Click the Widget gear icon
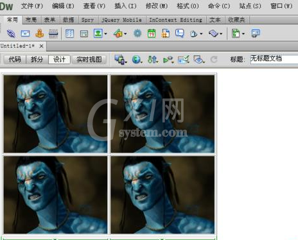Image resolution: width=298 pixels, height=240 pixels. point(137,33)
